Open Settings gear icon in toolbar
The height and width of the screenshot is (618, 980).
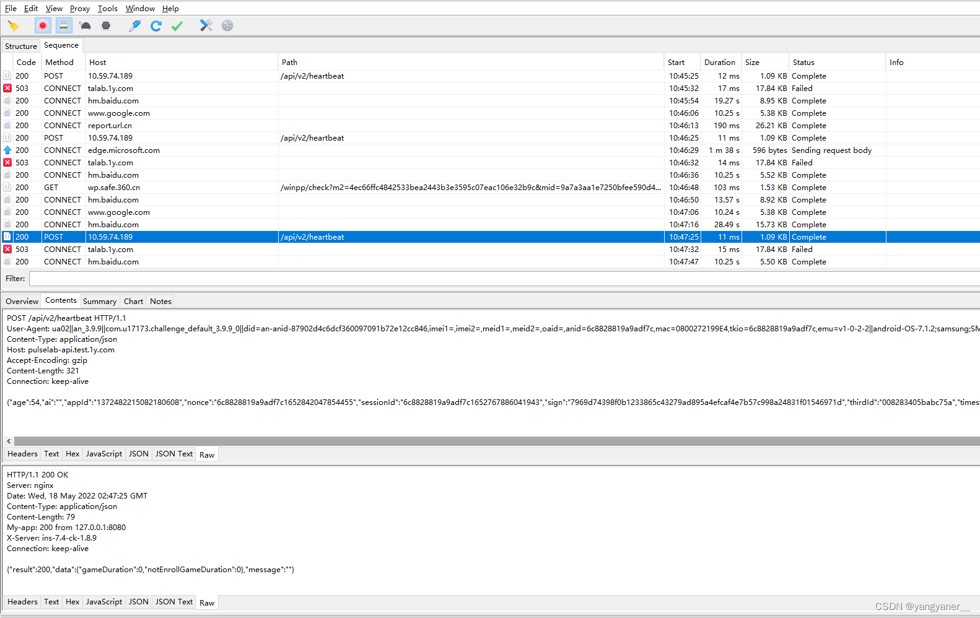tap(227, 25)
